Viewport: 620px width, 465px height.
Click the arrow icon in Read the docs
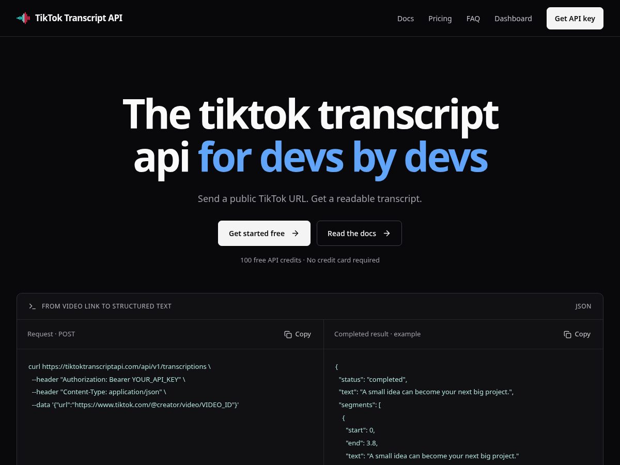(x=387, y=234)
